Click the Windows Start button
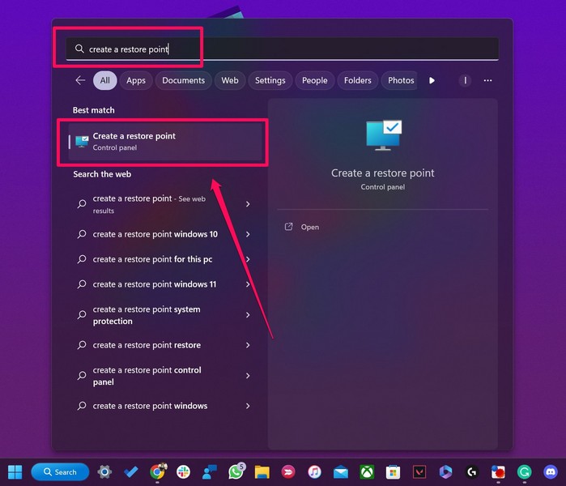The width and height of the screenshot is (566, 486). point(15,472)
